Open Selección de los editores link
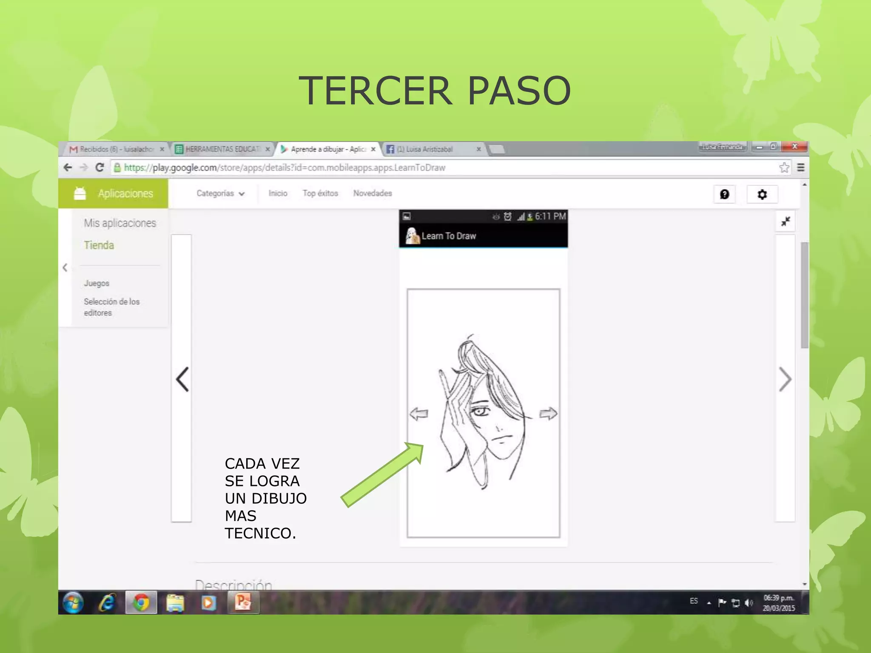 (x=112, y=307)
